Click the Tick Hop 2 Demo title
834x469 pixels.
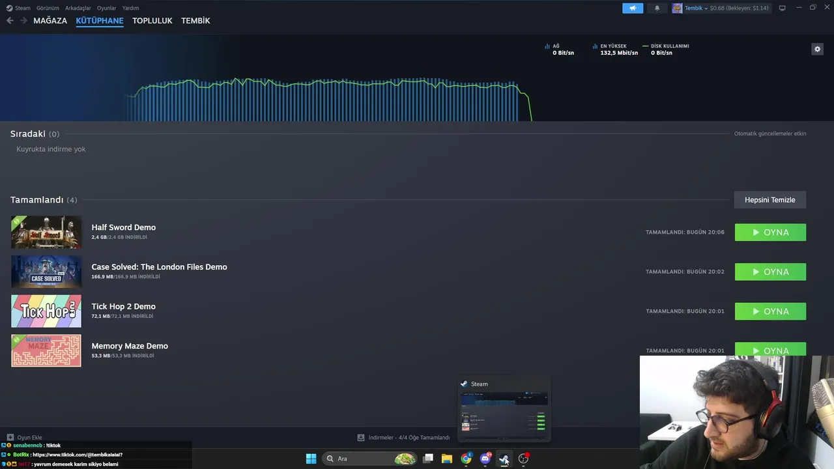click(123, 306)
